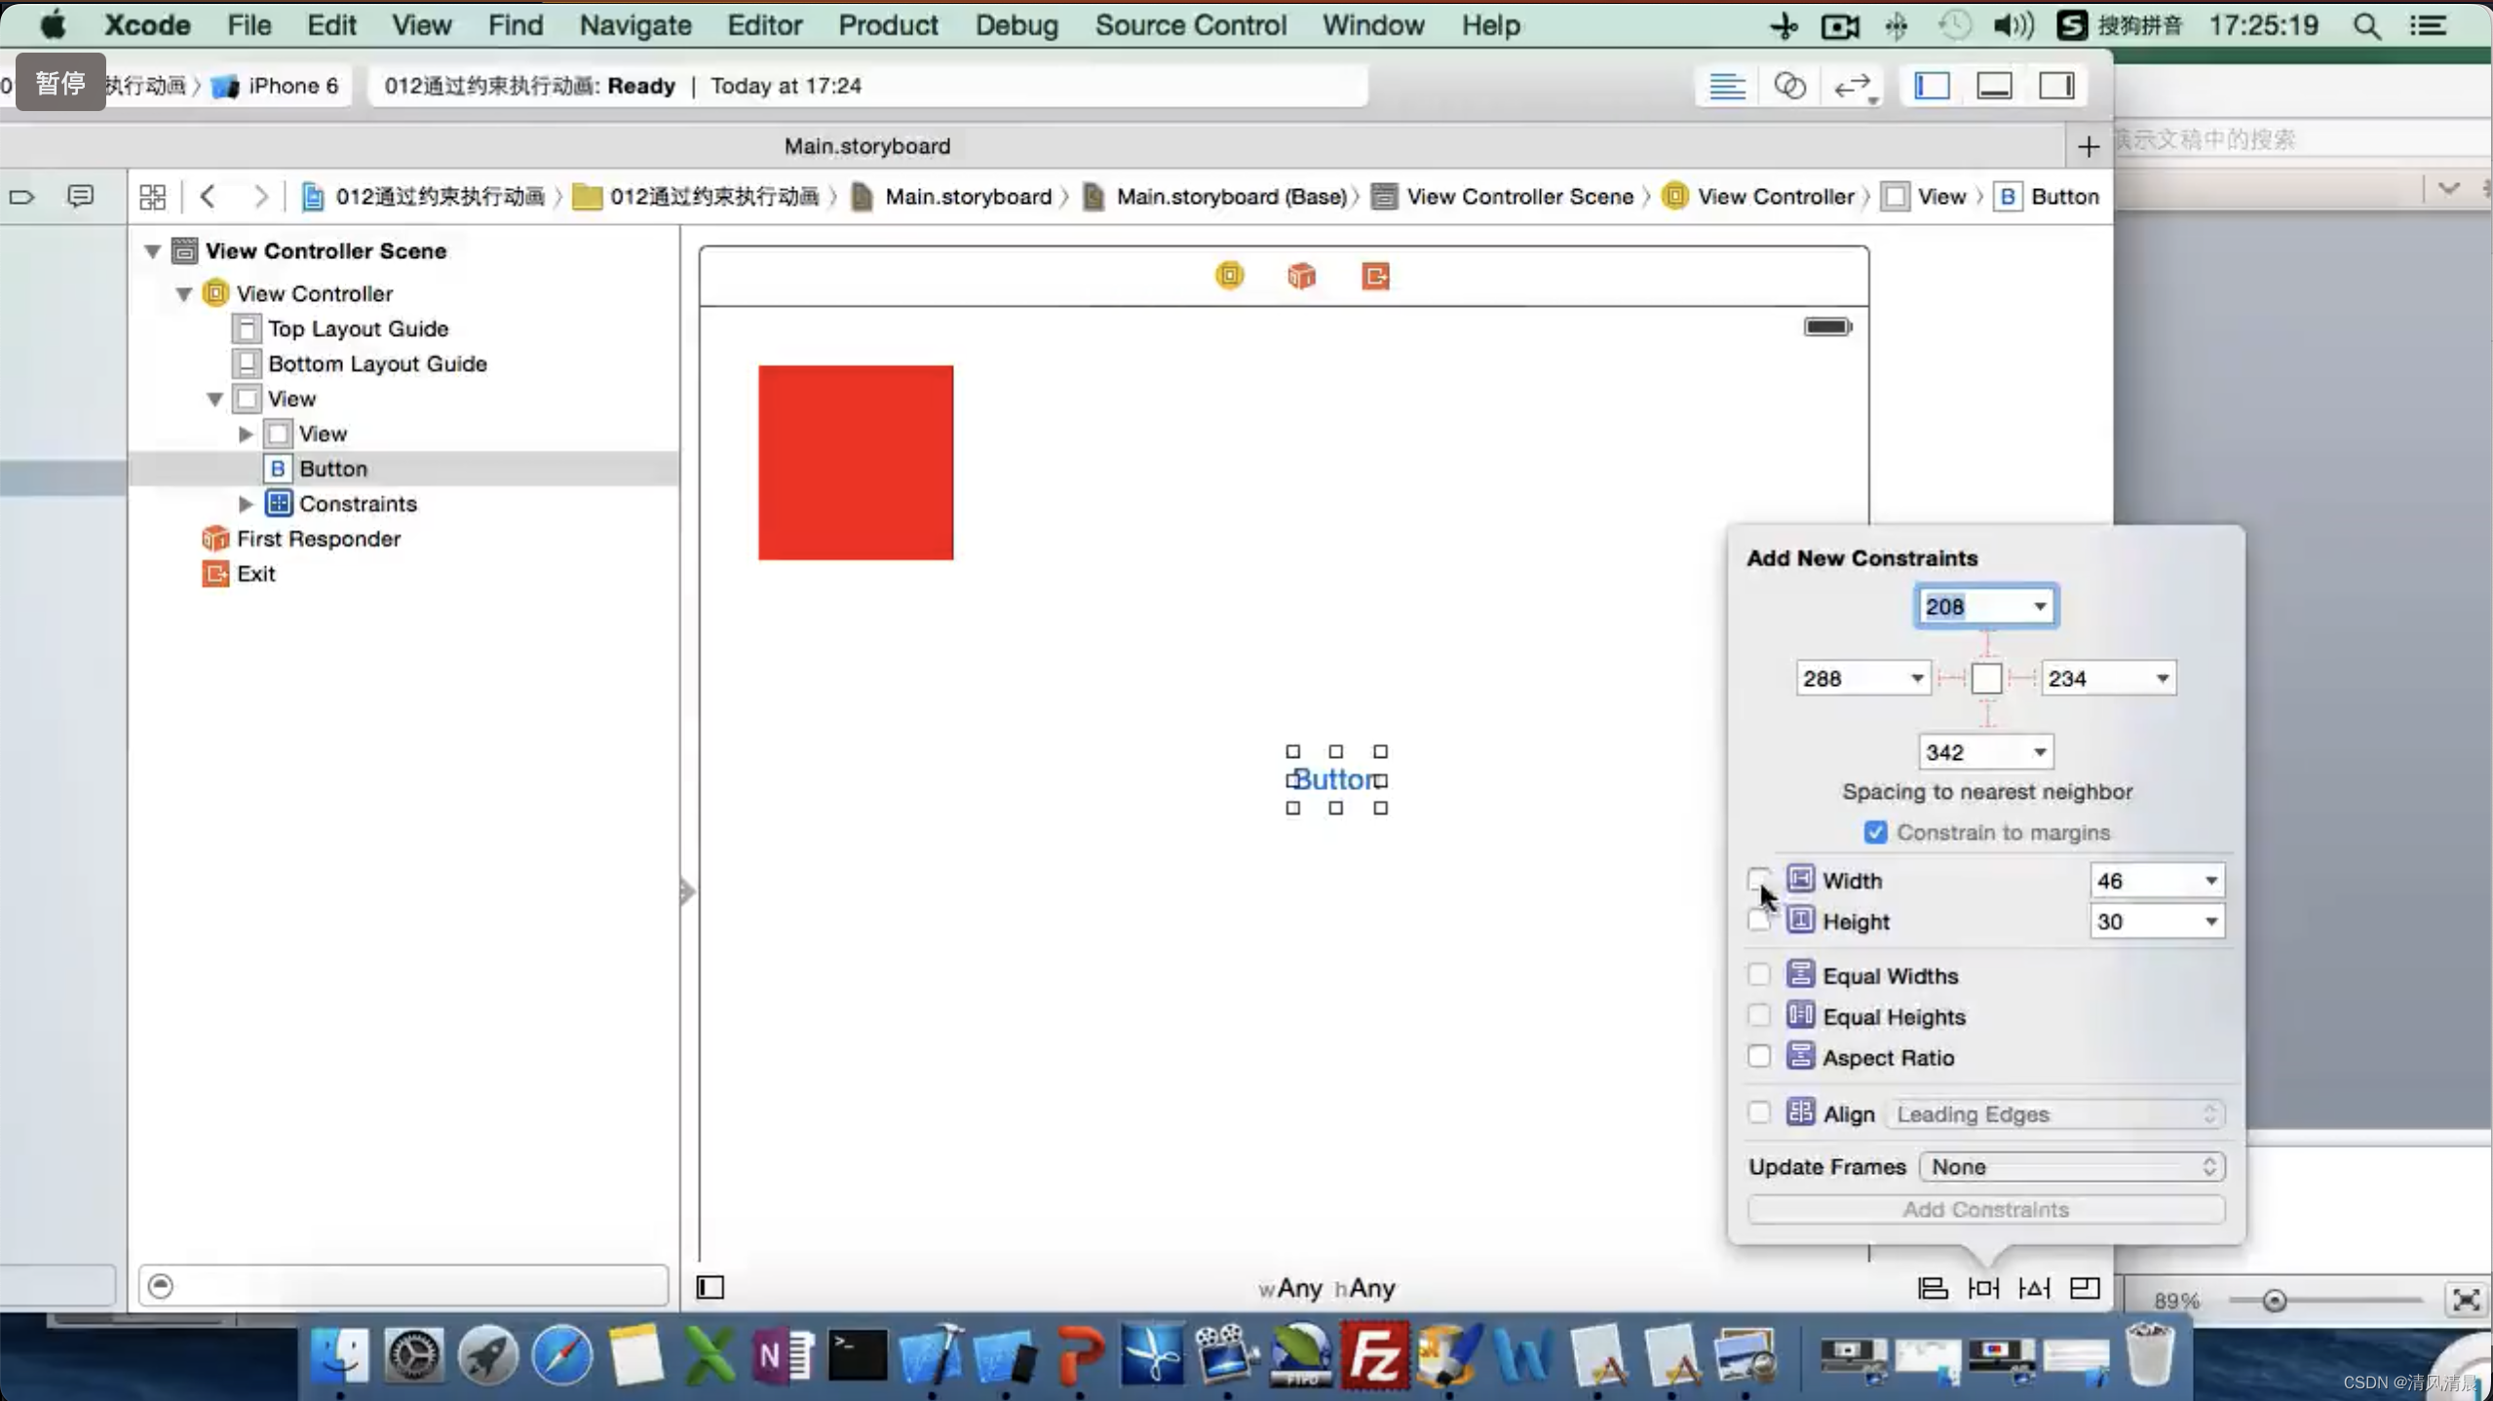The height and width of the screenshot is (1401, 2493).
Task: Expand the Constraints group in outline
Action: (x=245, y=503)
